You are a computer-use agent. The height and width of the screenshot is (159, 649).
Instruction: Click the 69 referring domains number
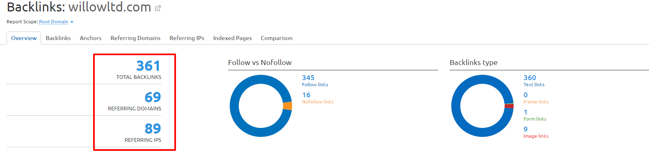(153, 97)
